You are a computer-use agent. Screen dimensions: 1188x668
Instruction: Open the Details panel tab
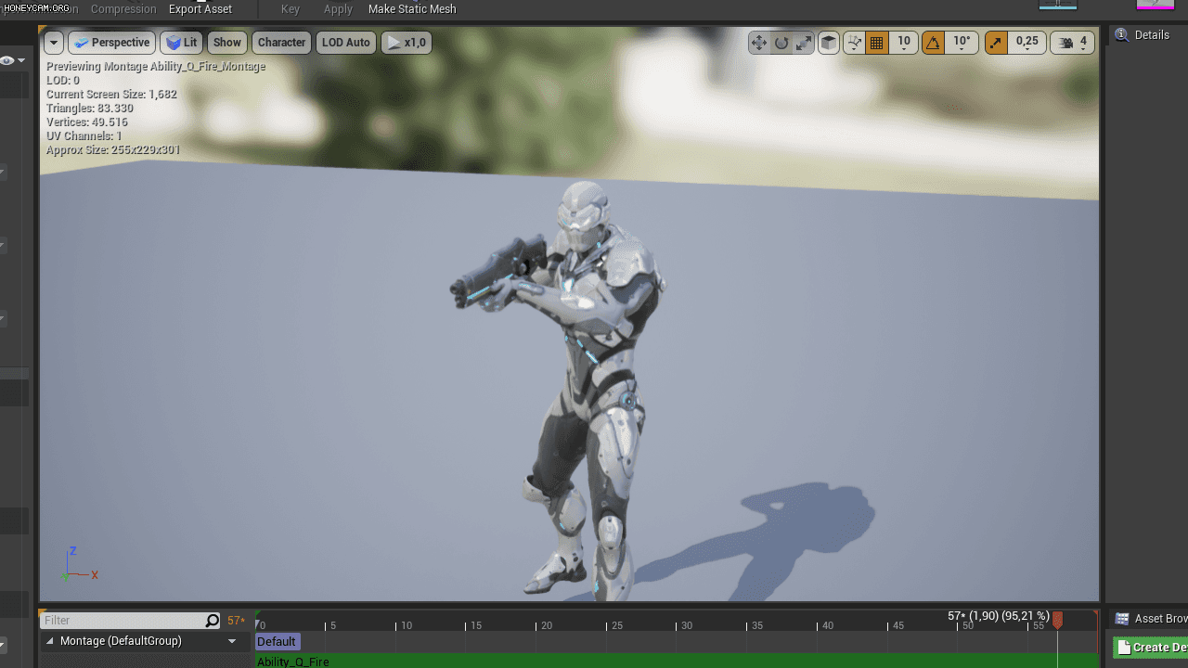tap(1151, 35)
